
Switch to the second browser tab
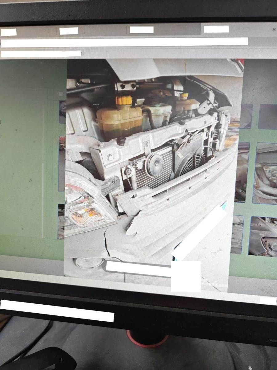coord(69,31)
